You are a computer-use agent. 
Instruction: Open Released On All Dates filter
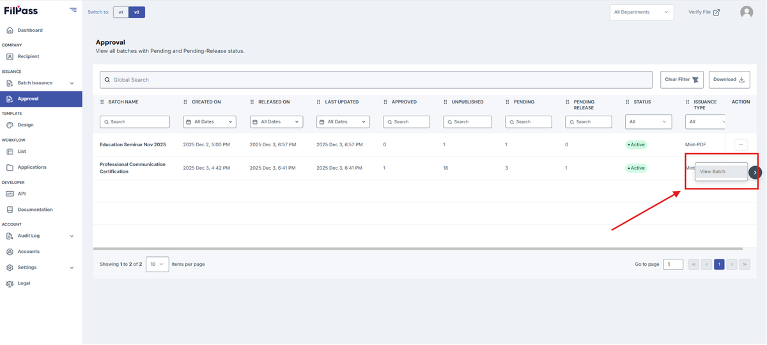pos(276,121)
